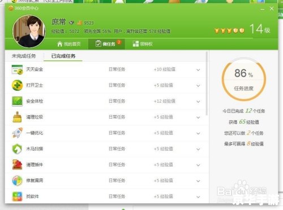The image size is (283, 210).
Task: Expand the 修复漏洞 task row
Action: pyautogui.click(x=198, y=181)
